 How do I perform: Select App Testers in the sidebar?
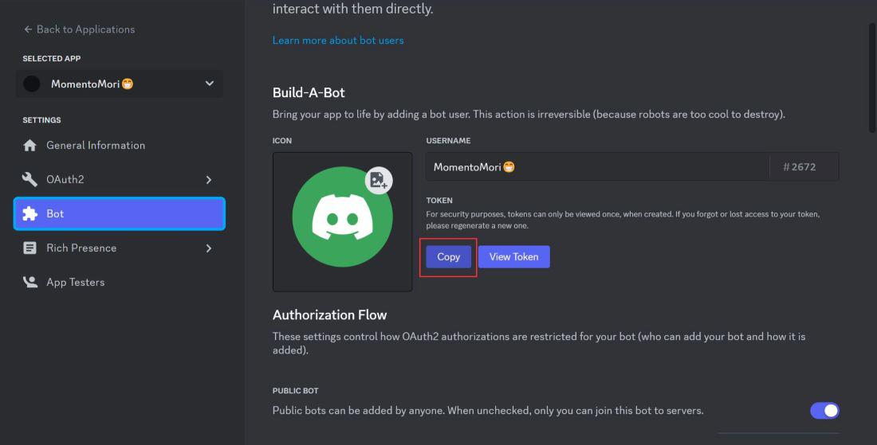(76, 283)
